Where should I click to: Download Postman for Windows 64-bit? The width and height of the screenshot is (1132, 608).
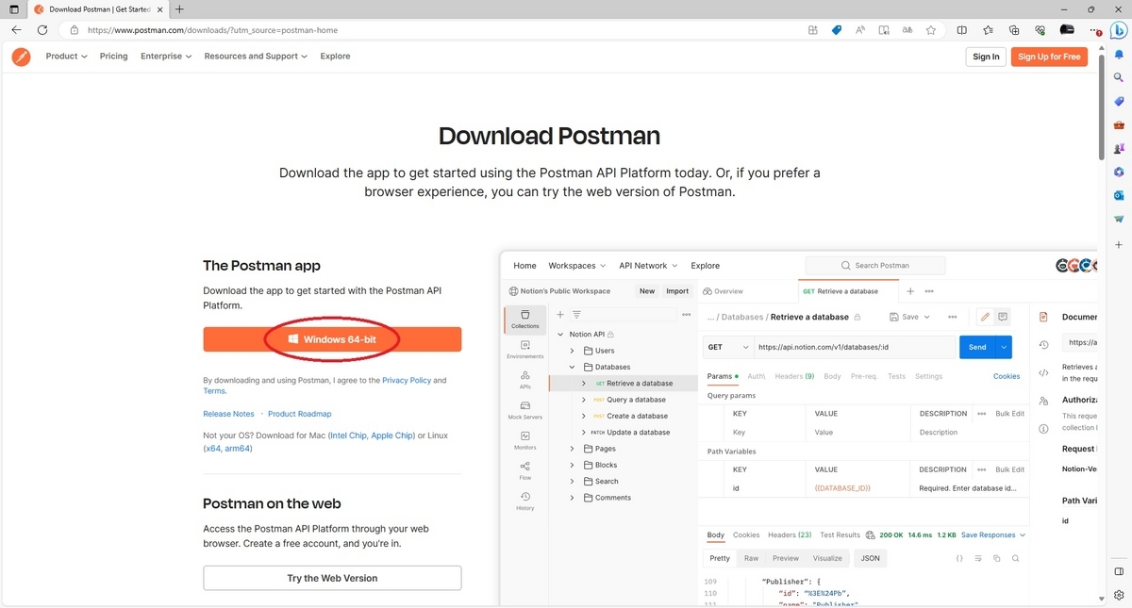click(x=332, y=339)
